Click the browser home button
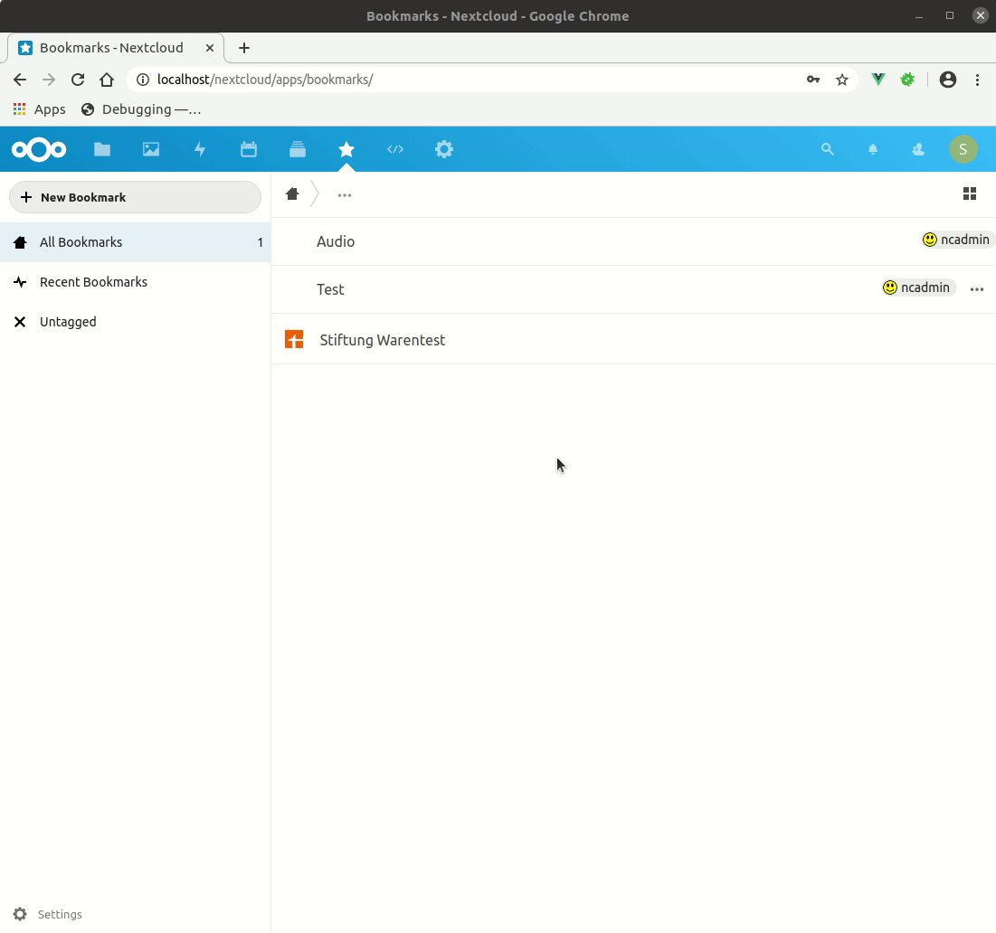This screenshot has height=933, width=996. [107, 80]
